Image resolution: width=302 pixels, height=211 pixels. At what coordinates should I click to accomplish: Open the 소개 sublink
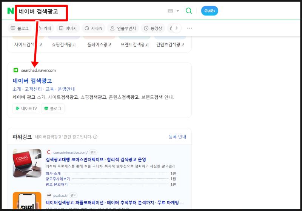pyautogui.click(x=17, y=89)
